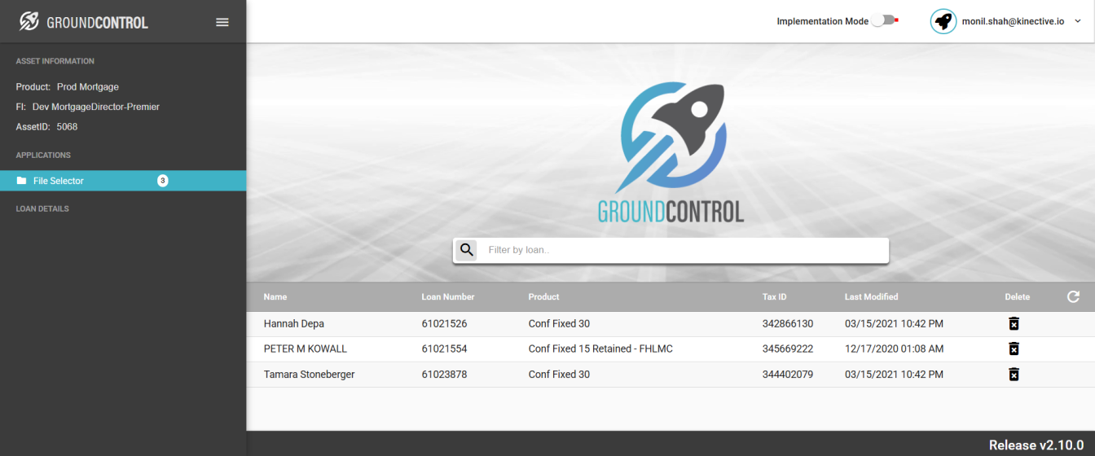Collapse sidebar with hamburger menu icon
Viewport: 1095px width, 456px height.
coord(222,22)
